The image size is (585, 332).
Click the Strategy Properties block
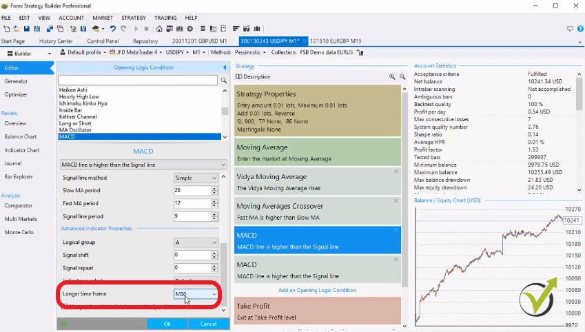318,110
